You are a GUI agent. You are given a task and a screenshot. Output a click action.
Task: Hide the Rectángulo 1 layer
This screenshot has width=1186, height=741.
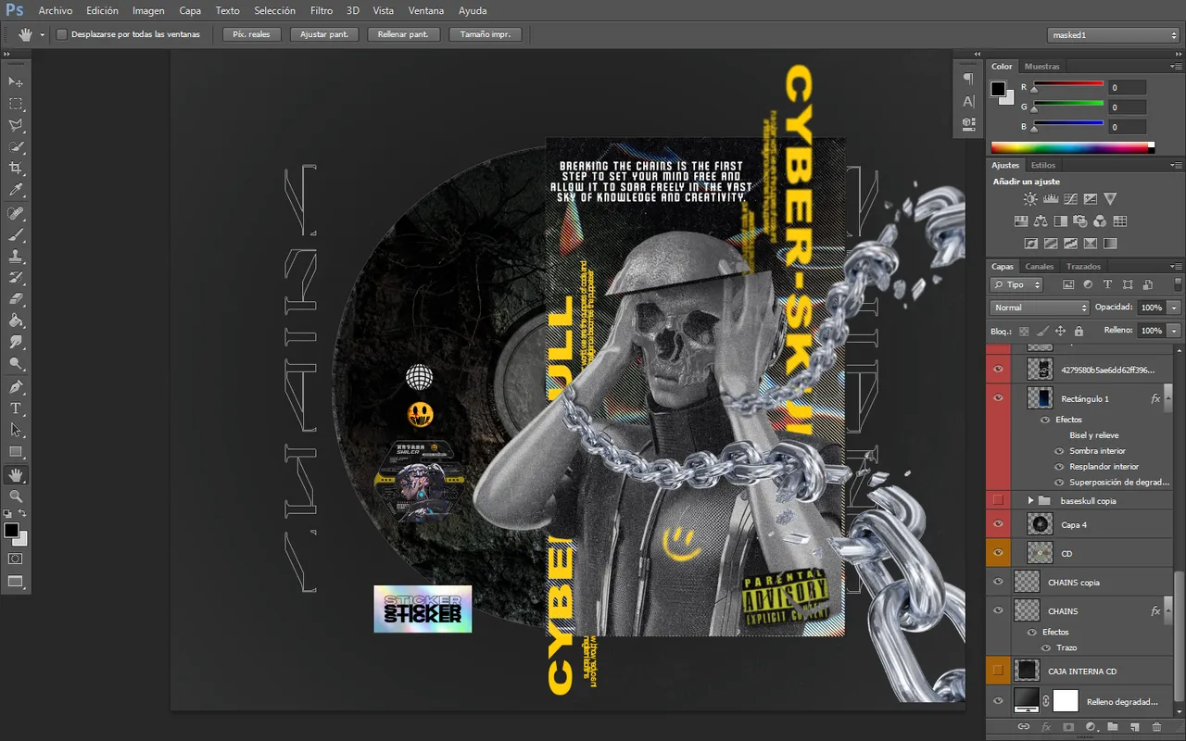point(998,398)
